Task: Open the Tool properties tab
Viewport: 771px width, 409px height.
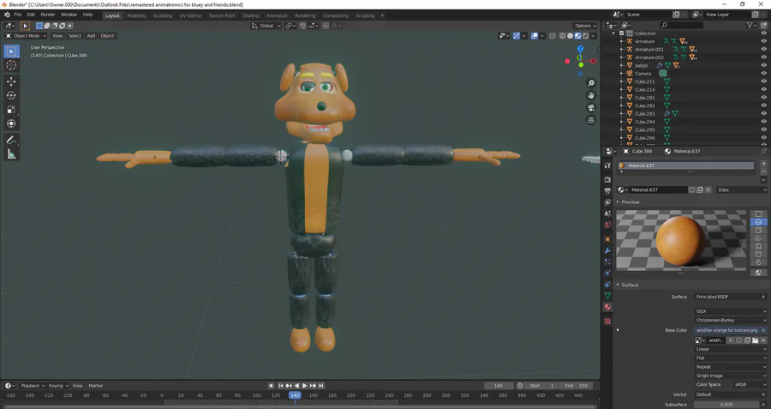Action: coord(607,165)
